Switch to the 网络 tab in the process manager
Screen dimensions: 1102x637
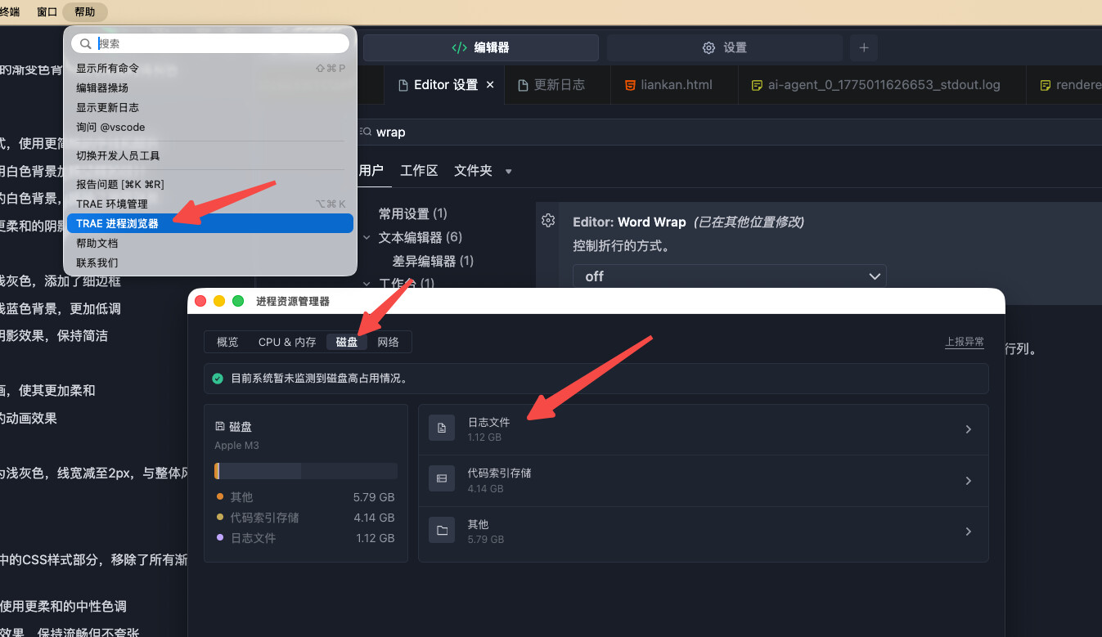[389, 342]
